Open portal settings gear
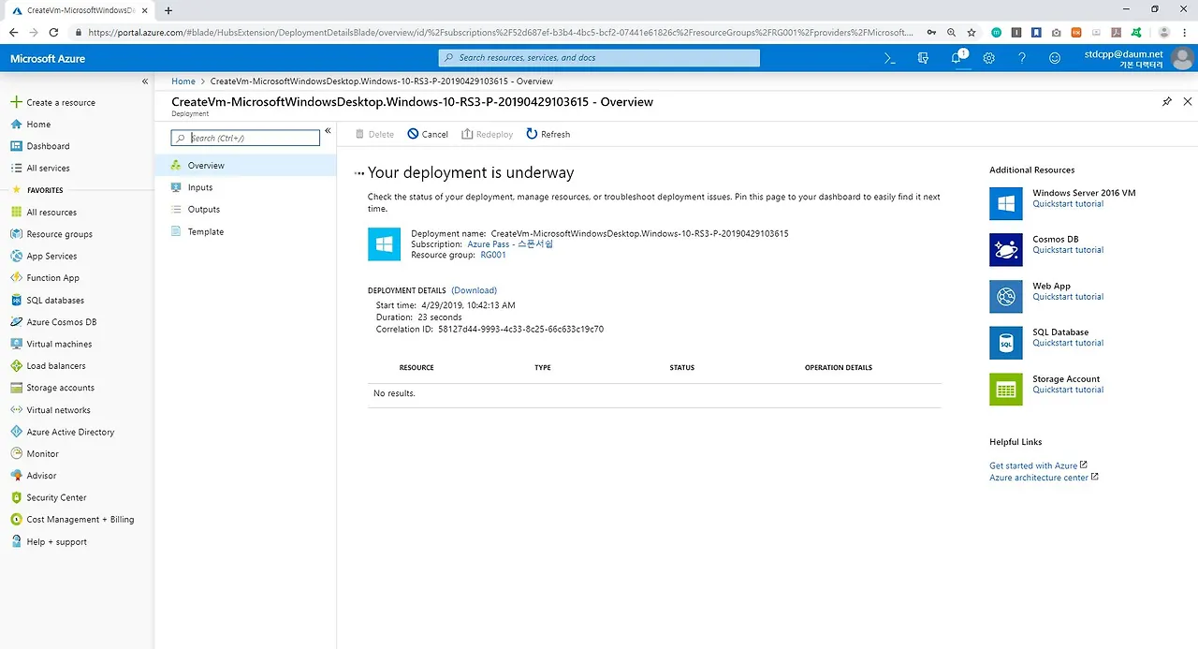Viewport: 1198px width, 649px height. coord(989,58)
